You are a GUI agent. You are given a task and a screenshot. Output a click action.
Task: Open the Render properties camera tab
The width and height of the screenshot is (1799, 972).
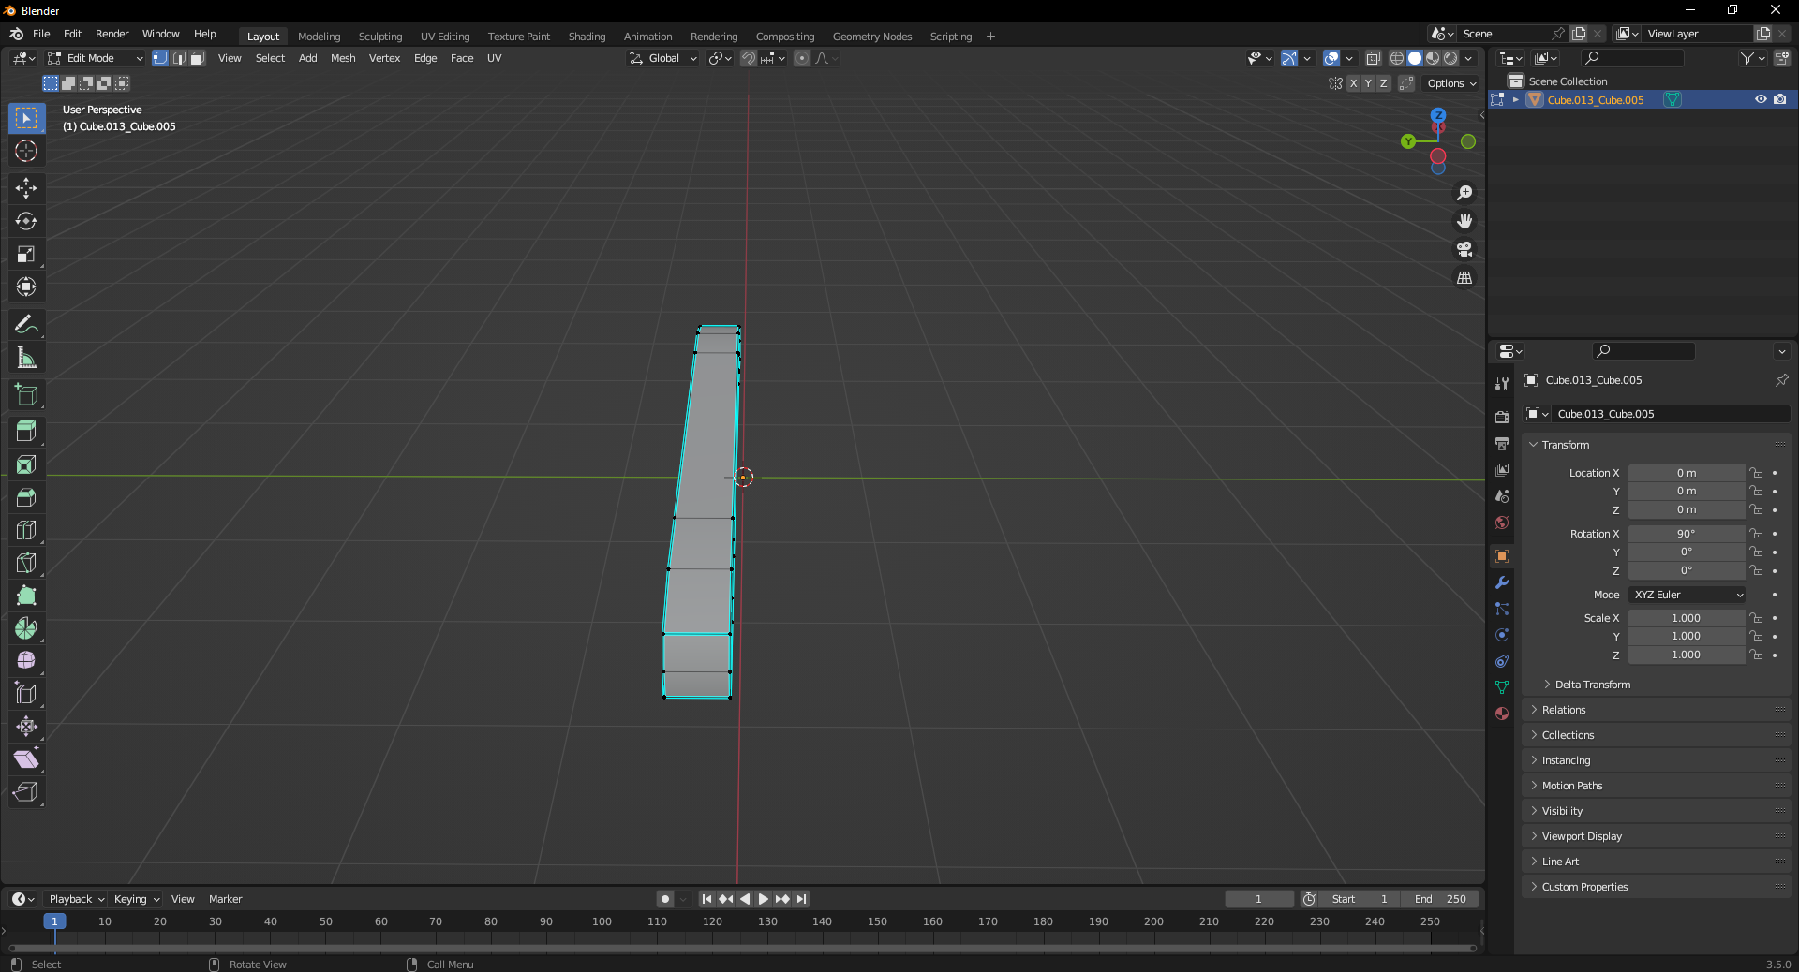pos(1501,416)
